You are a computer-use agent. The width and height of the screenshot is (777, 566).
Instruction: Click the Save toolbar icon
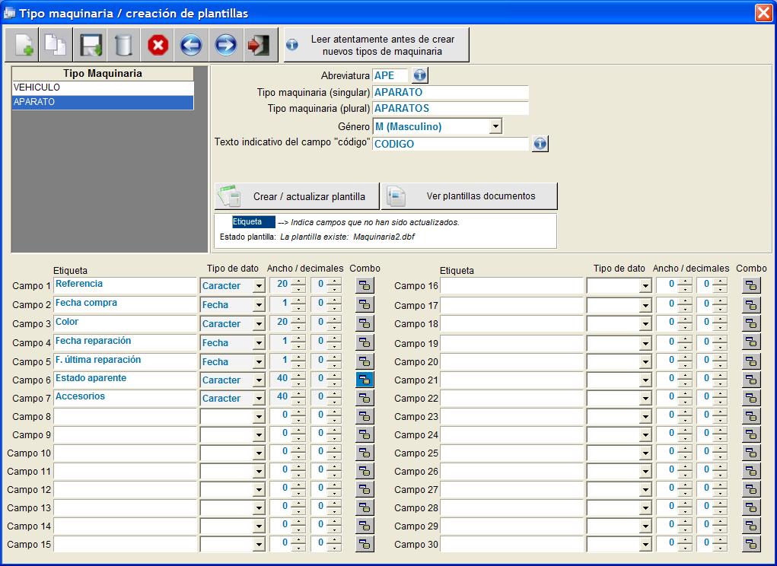pyautogui.click(x=90, y=45)
